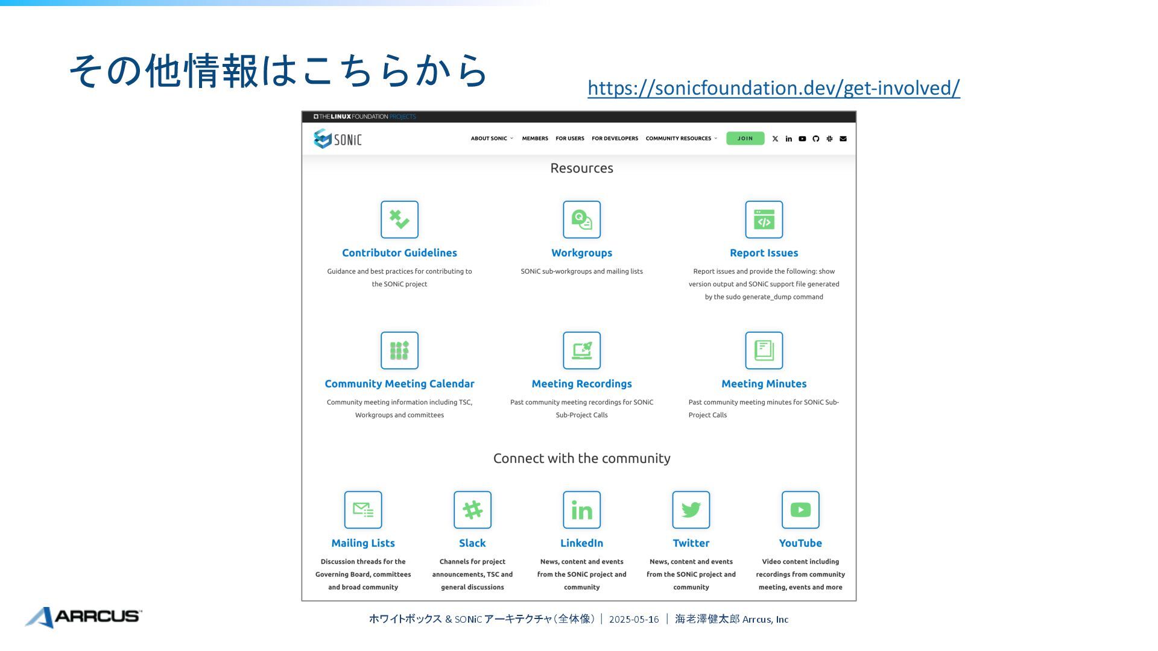This screenshot has height=651, width=1158.
Task: Click the Meeting Recordings laptop icon
Action: pyautogui.click(x=581, y=350)
